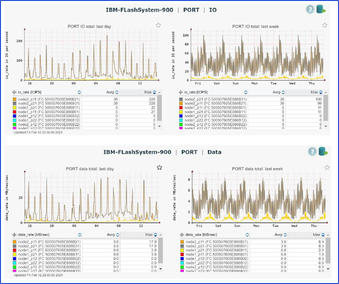Click database export icon in PORT IO header

tap(321, 9)
